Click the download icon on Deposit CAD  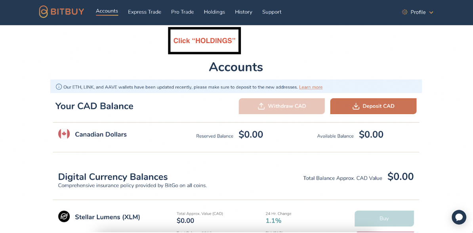pyautogui.click(x=356, y=106)
